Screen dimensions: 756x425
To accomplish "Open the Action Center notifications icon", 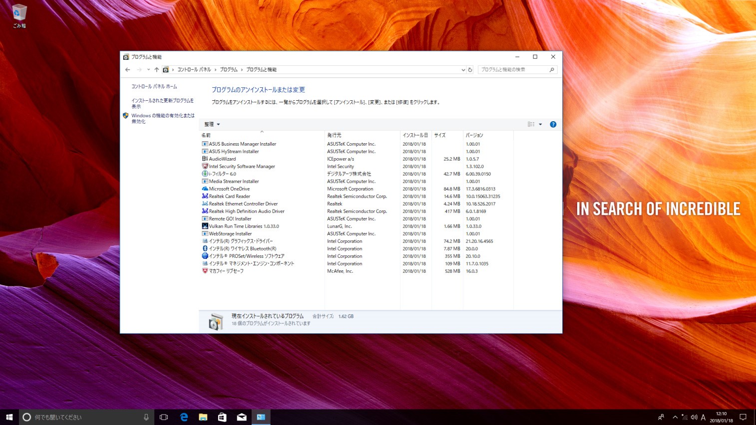I will [743, 417].
